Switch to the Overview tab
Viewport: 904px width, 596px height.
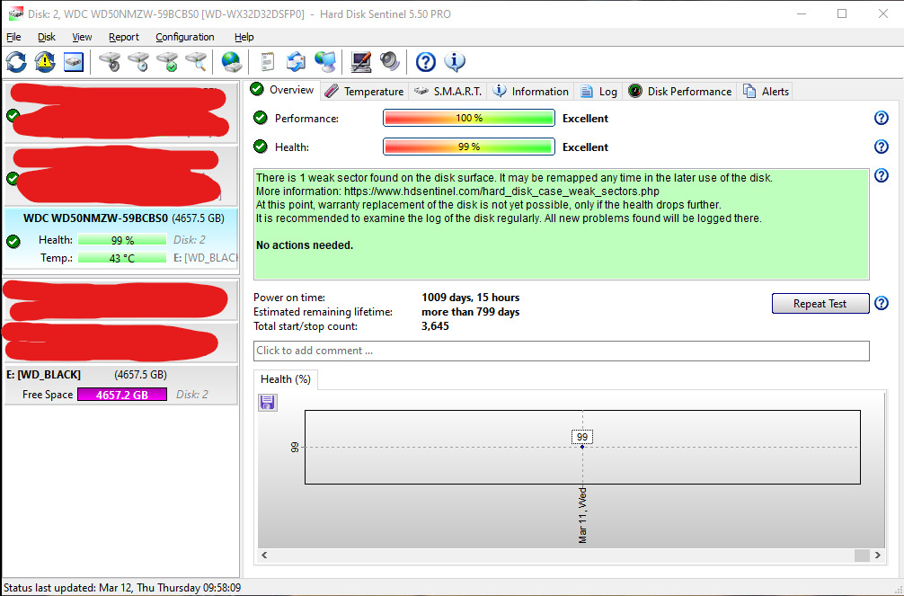pyautogui.click(x=283, y=90)
